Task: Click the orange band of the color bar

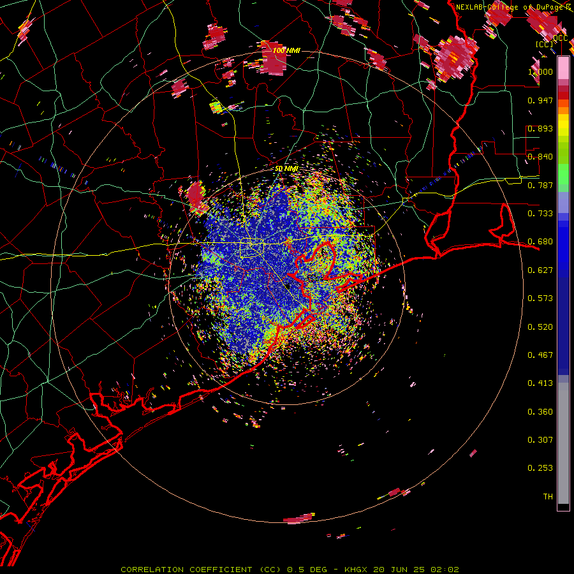Action: coord(563,110)
